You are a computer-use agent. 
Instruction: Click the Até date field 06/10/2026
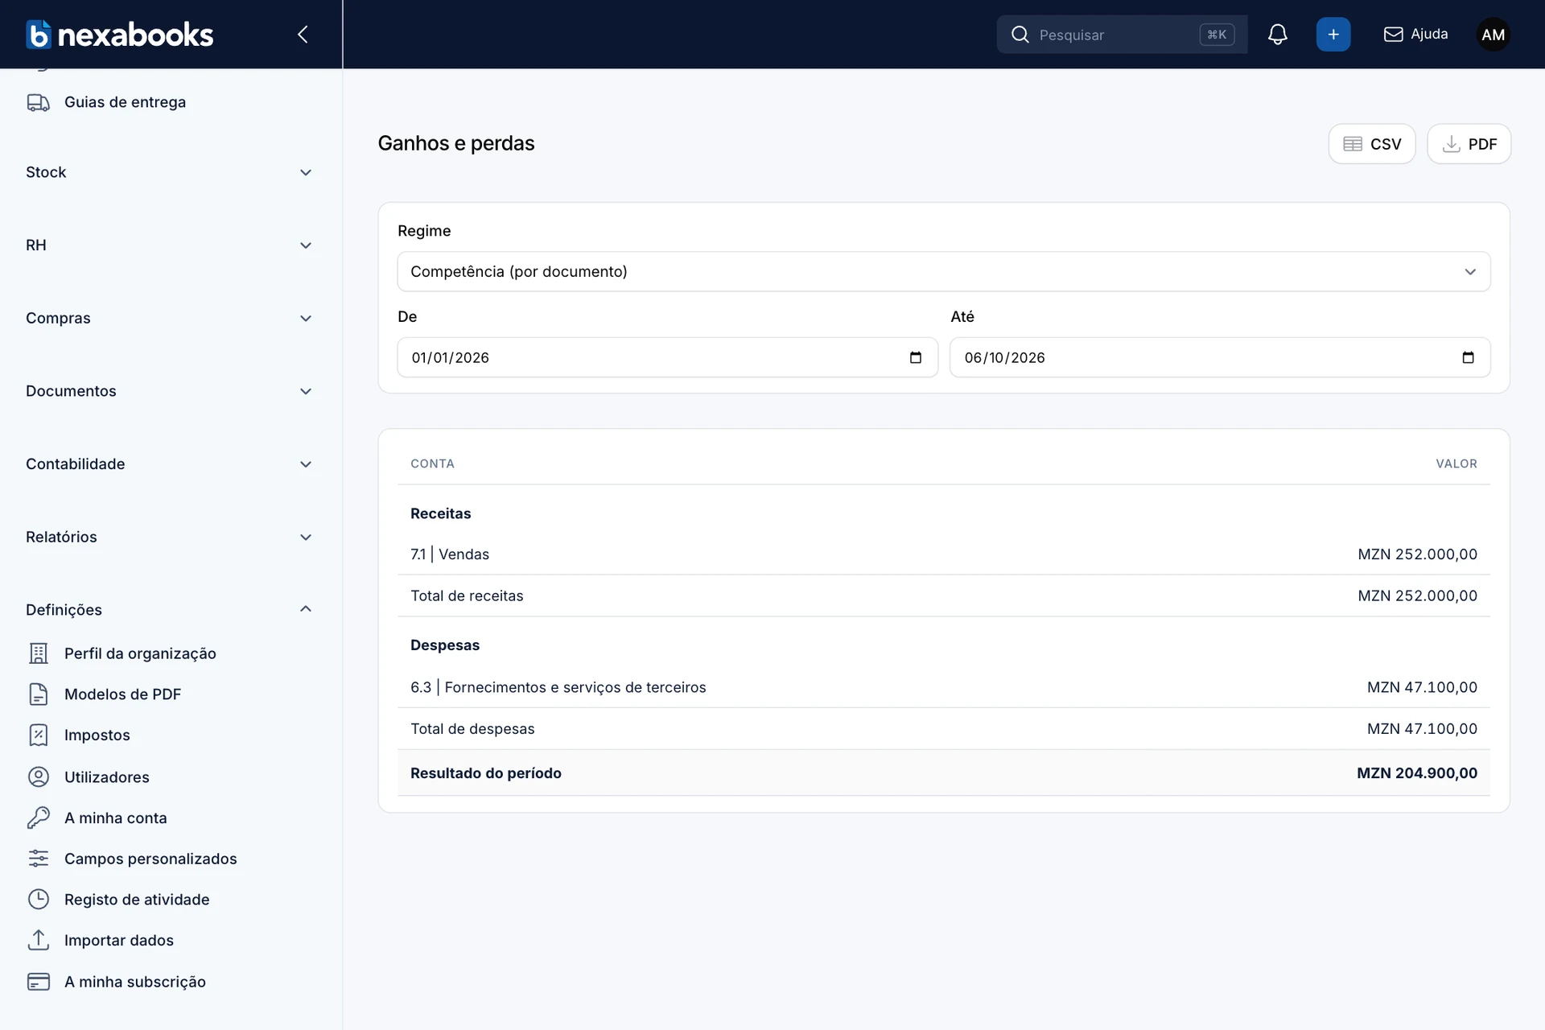[x=1220, y=357]
